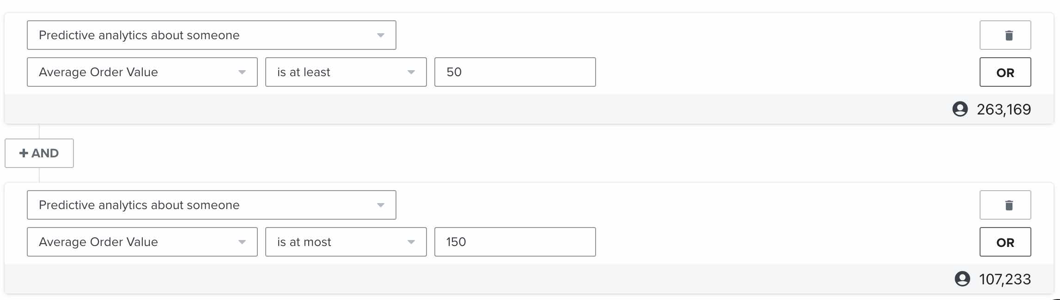1060x300 pixels.
Task: Open the 'is at most' operator dropdown
Action: click(346, 242)
